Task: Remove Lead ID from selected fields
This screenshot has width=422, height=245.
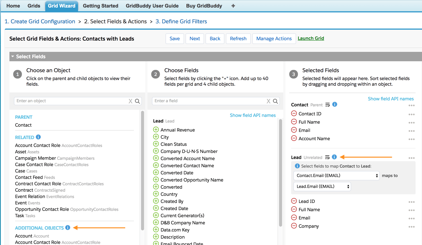Action: pyautogui.click(x=294, y=201)
